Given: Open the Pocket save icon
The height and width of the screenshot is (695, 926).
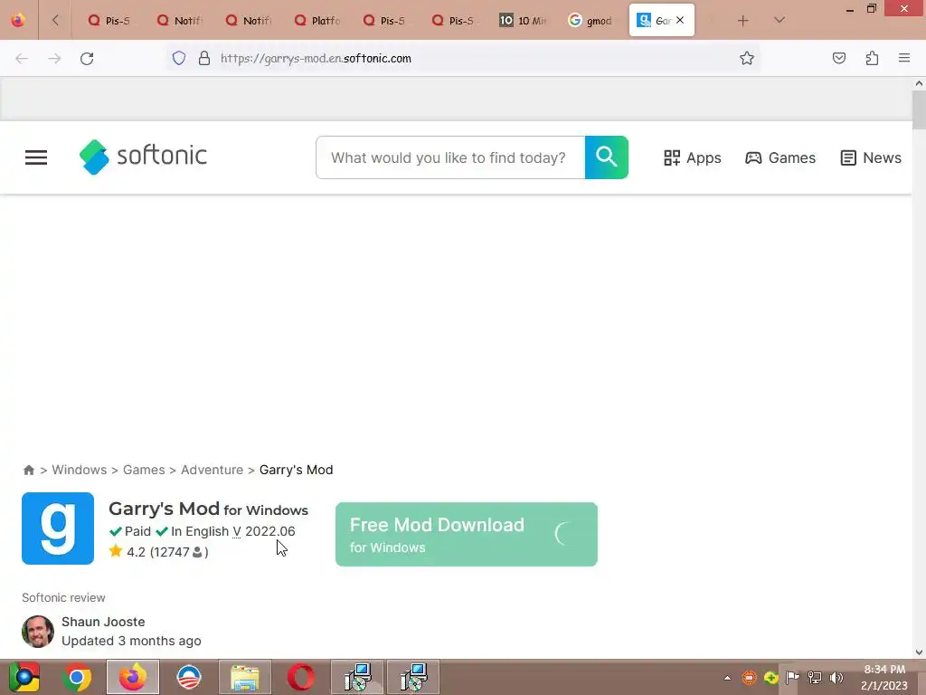Looking at the screenshot, I should point(839,58).
